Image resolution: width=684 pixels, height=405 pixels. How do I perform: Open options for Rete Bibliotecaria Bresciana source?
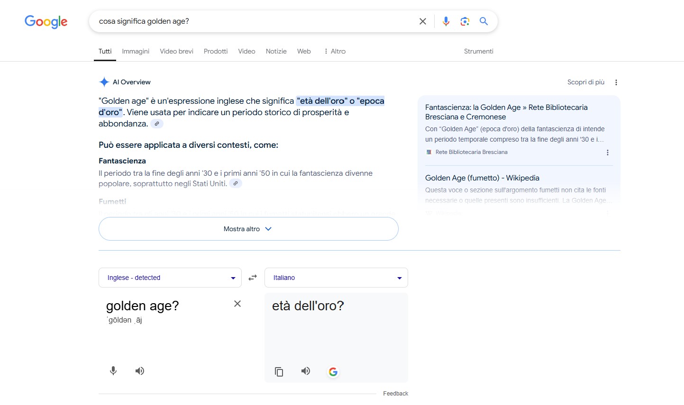(608, 153)
